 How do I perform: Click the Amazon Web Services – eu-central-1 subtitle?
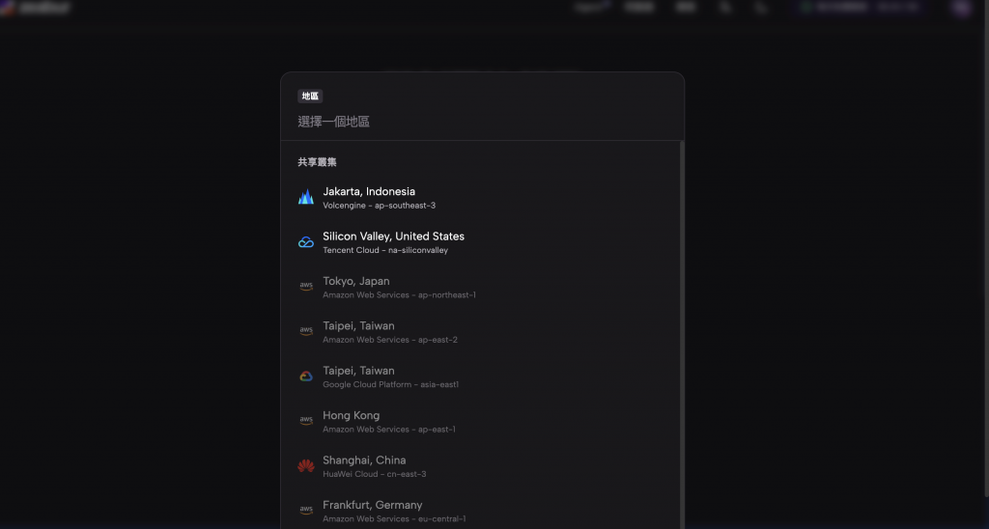394,519
